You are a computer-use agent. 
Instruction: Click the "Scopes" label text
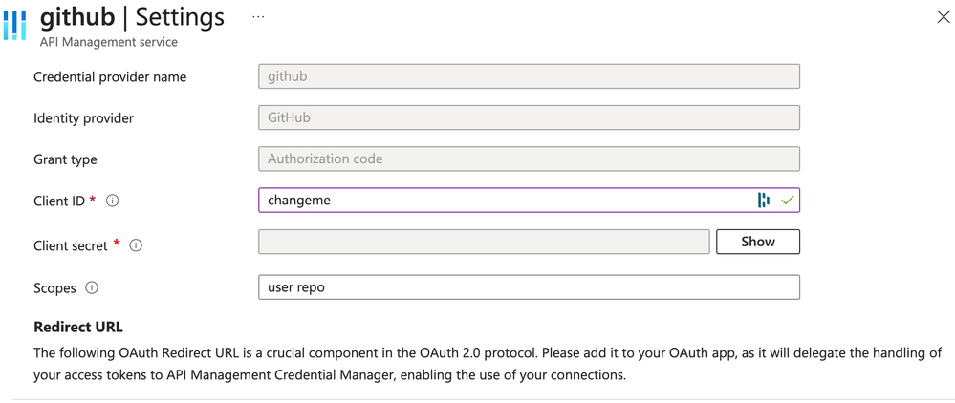[x=54, y=288]
